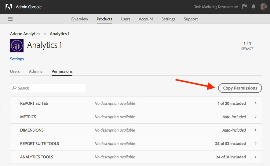
Task: Click the search magnifier icon
Action: [x=14, y=88]
